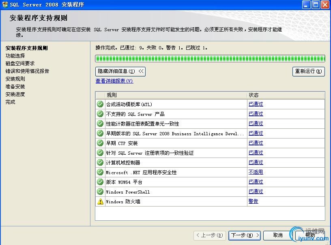
Task: Select 错误和使用情况报告 step in sidebar
Action: tap(27, 71)
